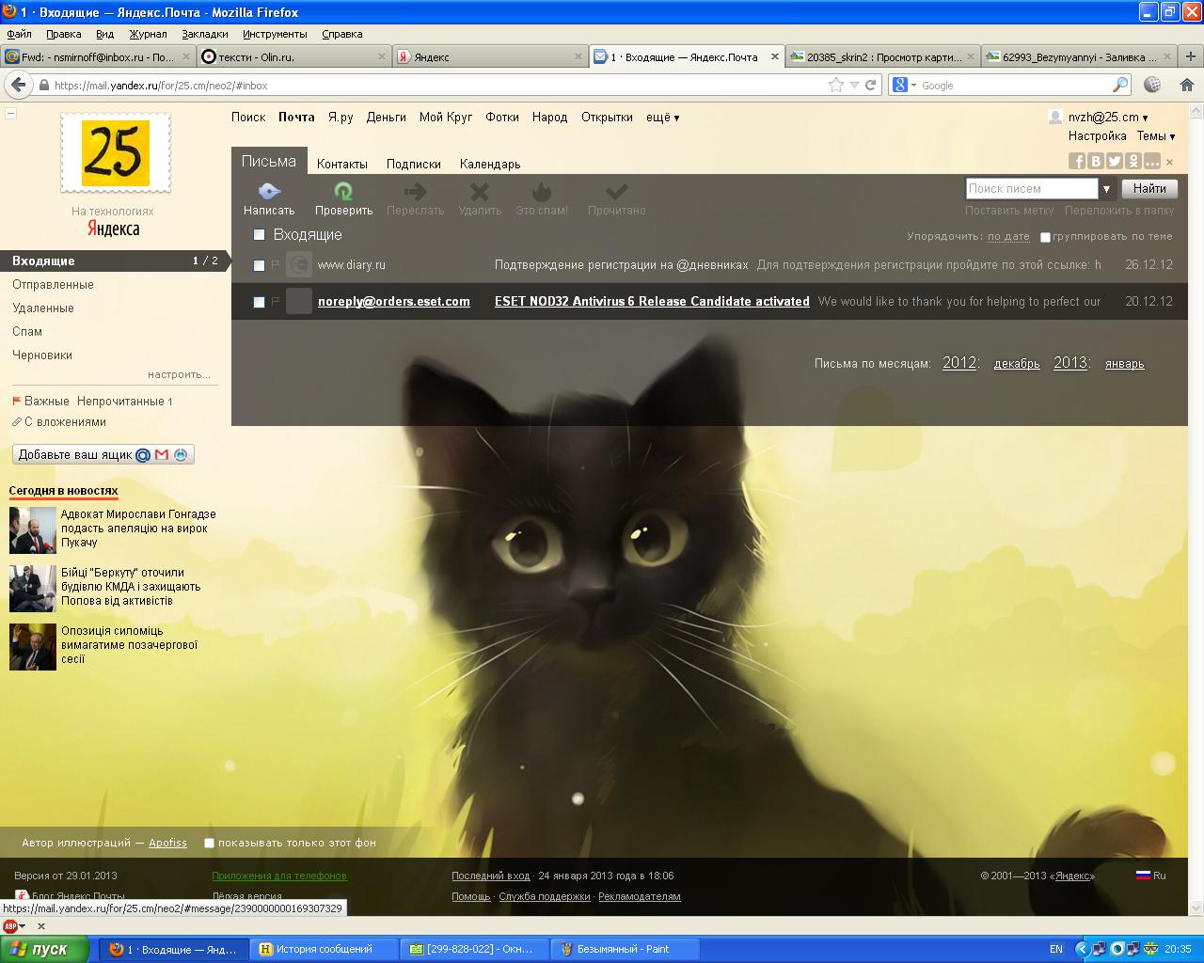
Task: Click the Adblock Plus ABP icon
Action: (x=10, y=926)
